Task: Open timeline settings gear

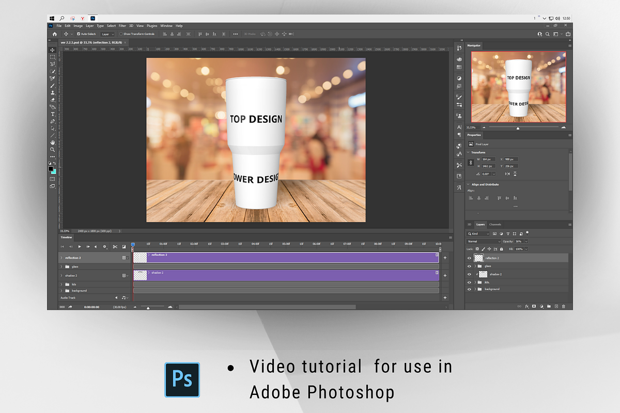Action: pyautogui.click(x=105, y=247)
